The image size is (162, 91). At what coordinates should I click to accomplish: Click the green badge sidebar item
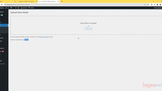tap(2, 15)
